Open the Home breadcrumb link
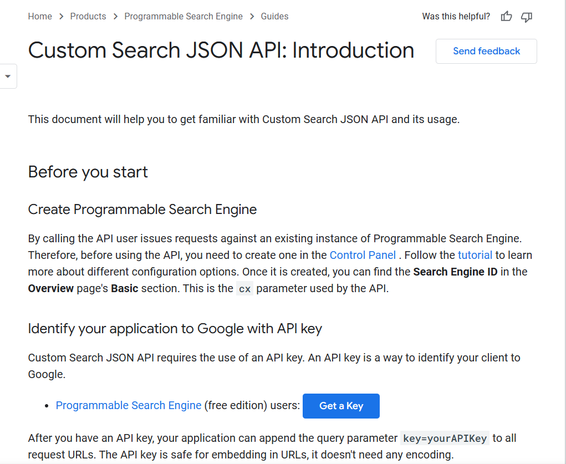Screen dimensions: 566x464 pos(40,16)
